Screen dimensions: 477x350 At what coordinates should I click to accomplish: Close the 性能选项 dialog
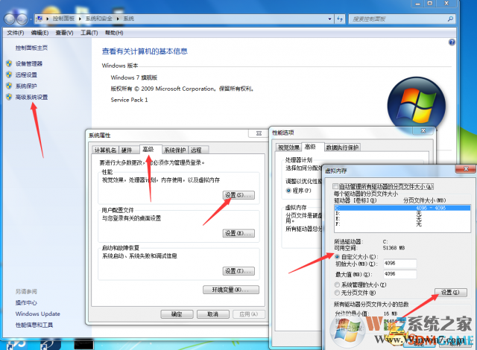(x=423, y=130)
